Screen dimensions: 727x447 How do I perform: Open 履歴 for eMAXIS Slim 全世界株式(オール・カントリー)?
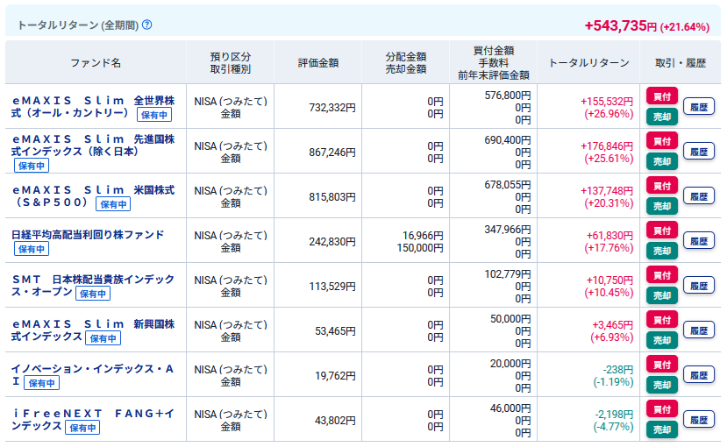tap(699, 107)
